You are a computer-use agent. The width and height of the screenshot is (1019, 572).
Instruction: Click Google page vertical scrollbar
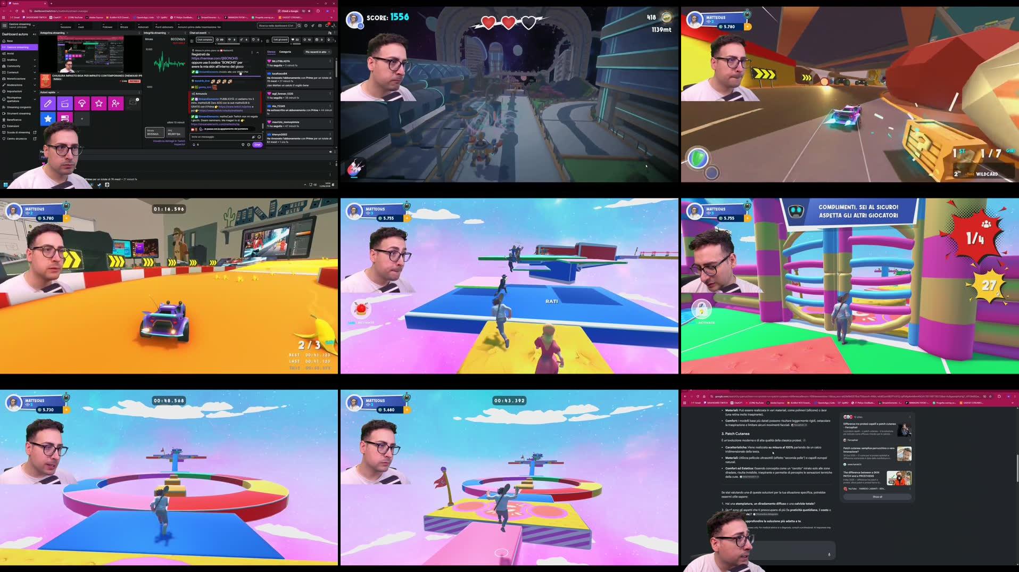[1017, 468]
